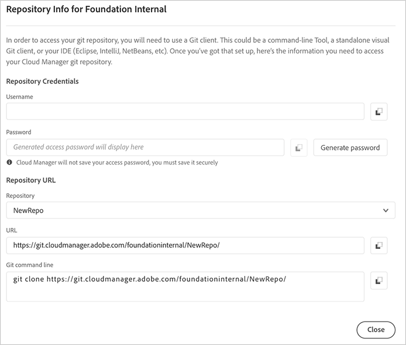Click the info icon before Cloud Manager note
The height and width of the screenshot is (345, 406).
click(x=10, y=162)
